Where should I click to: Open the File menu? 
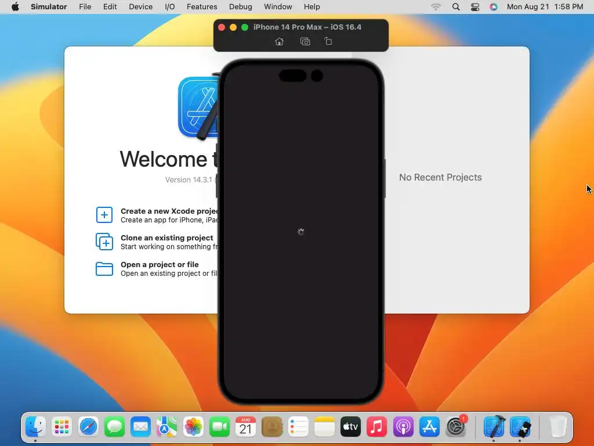(x=85, y=6)
